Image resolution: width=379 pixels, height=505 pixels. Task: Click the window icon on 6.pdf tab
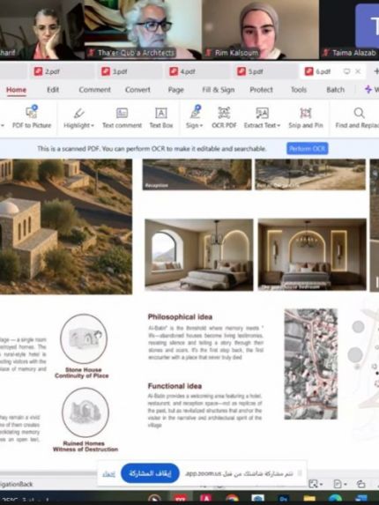(x=346, y=71)
